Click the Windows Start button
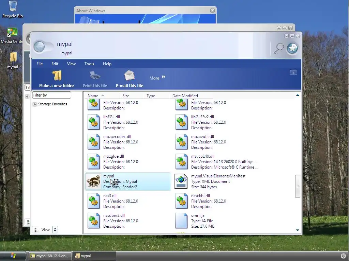 coord(13,256)
